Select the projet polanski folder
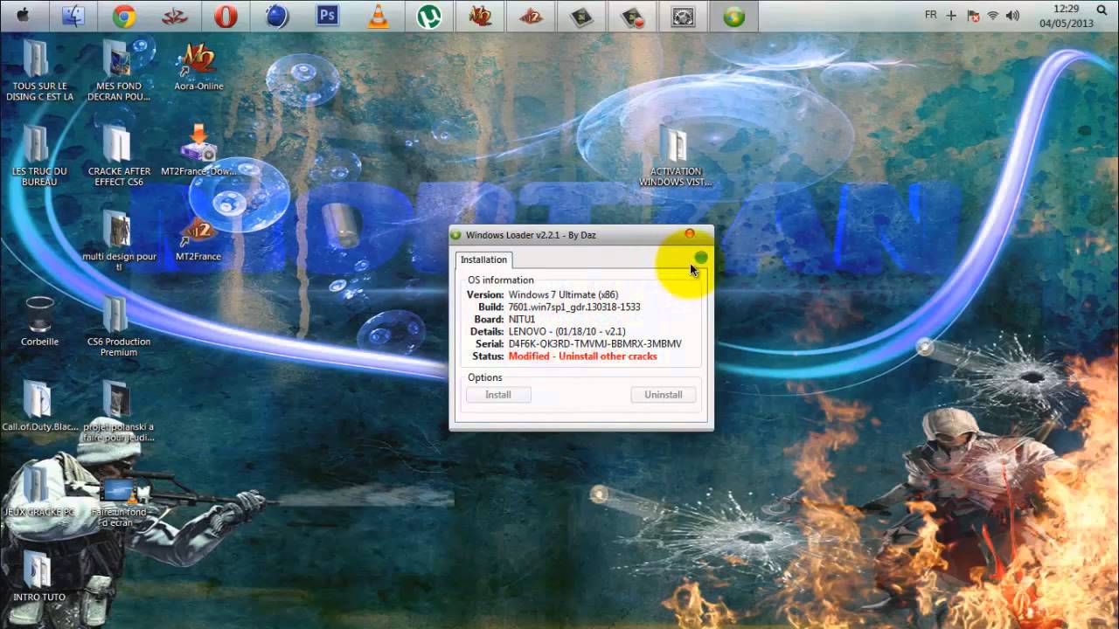Viewport: 1119px width, 629px height. [x=118, y=411]
